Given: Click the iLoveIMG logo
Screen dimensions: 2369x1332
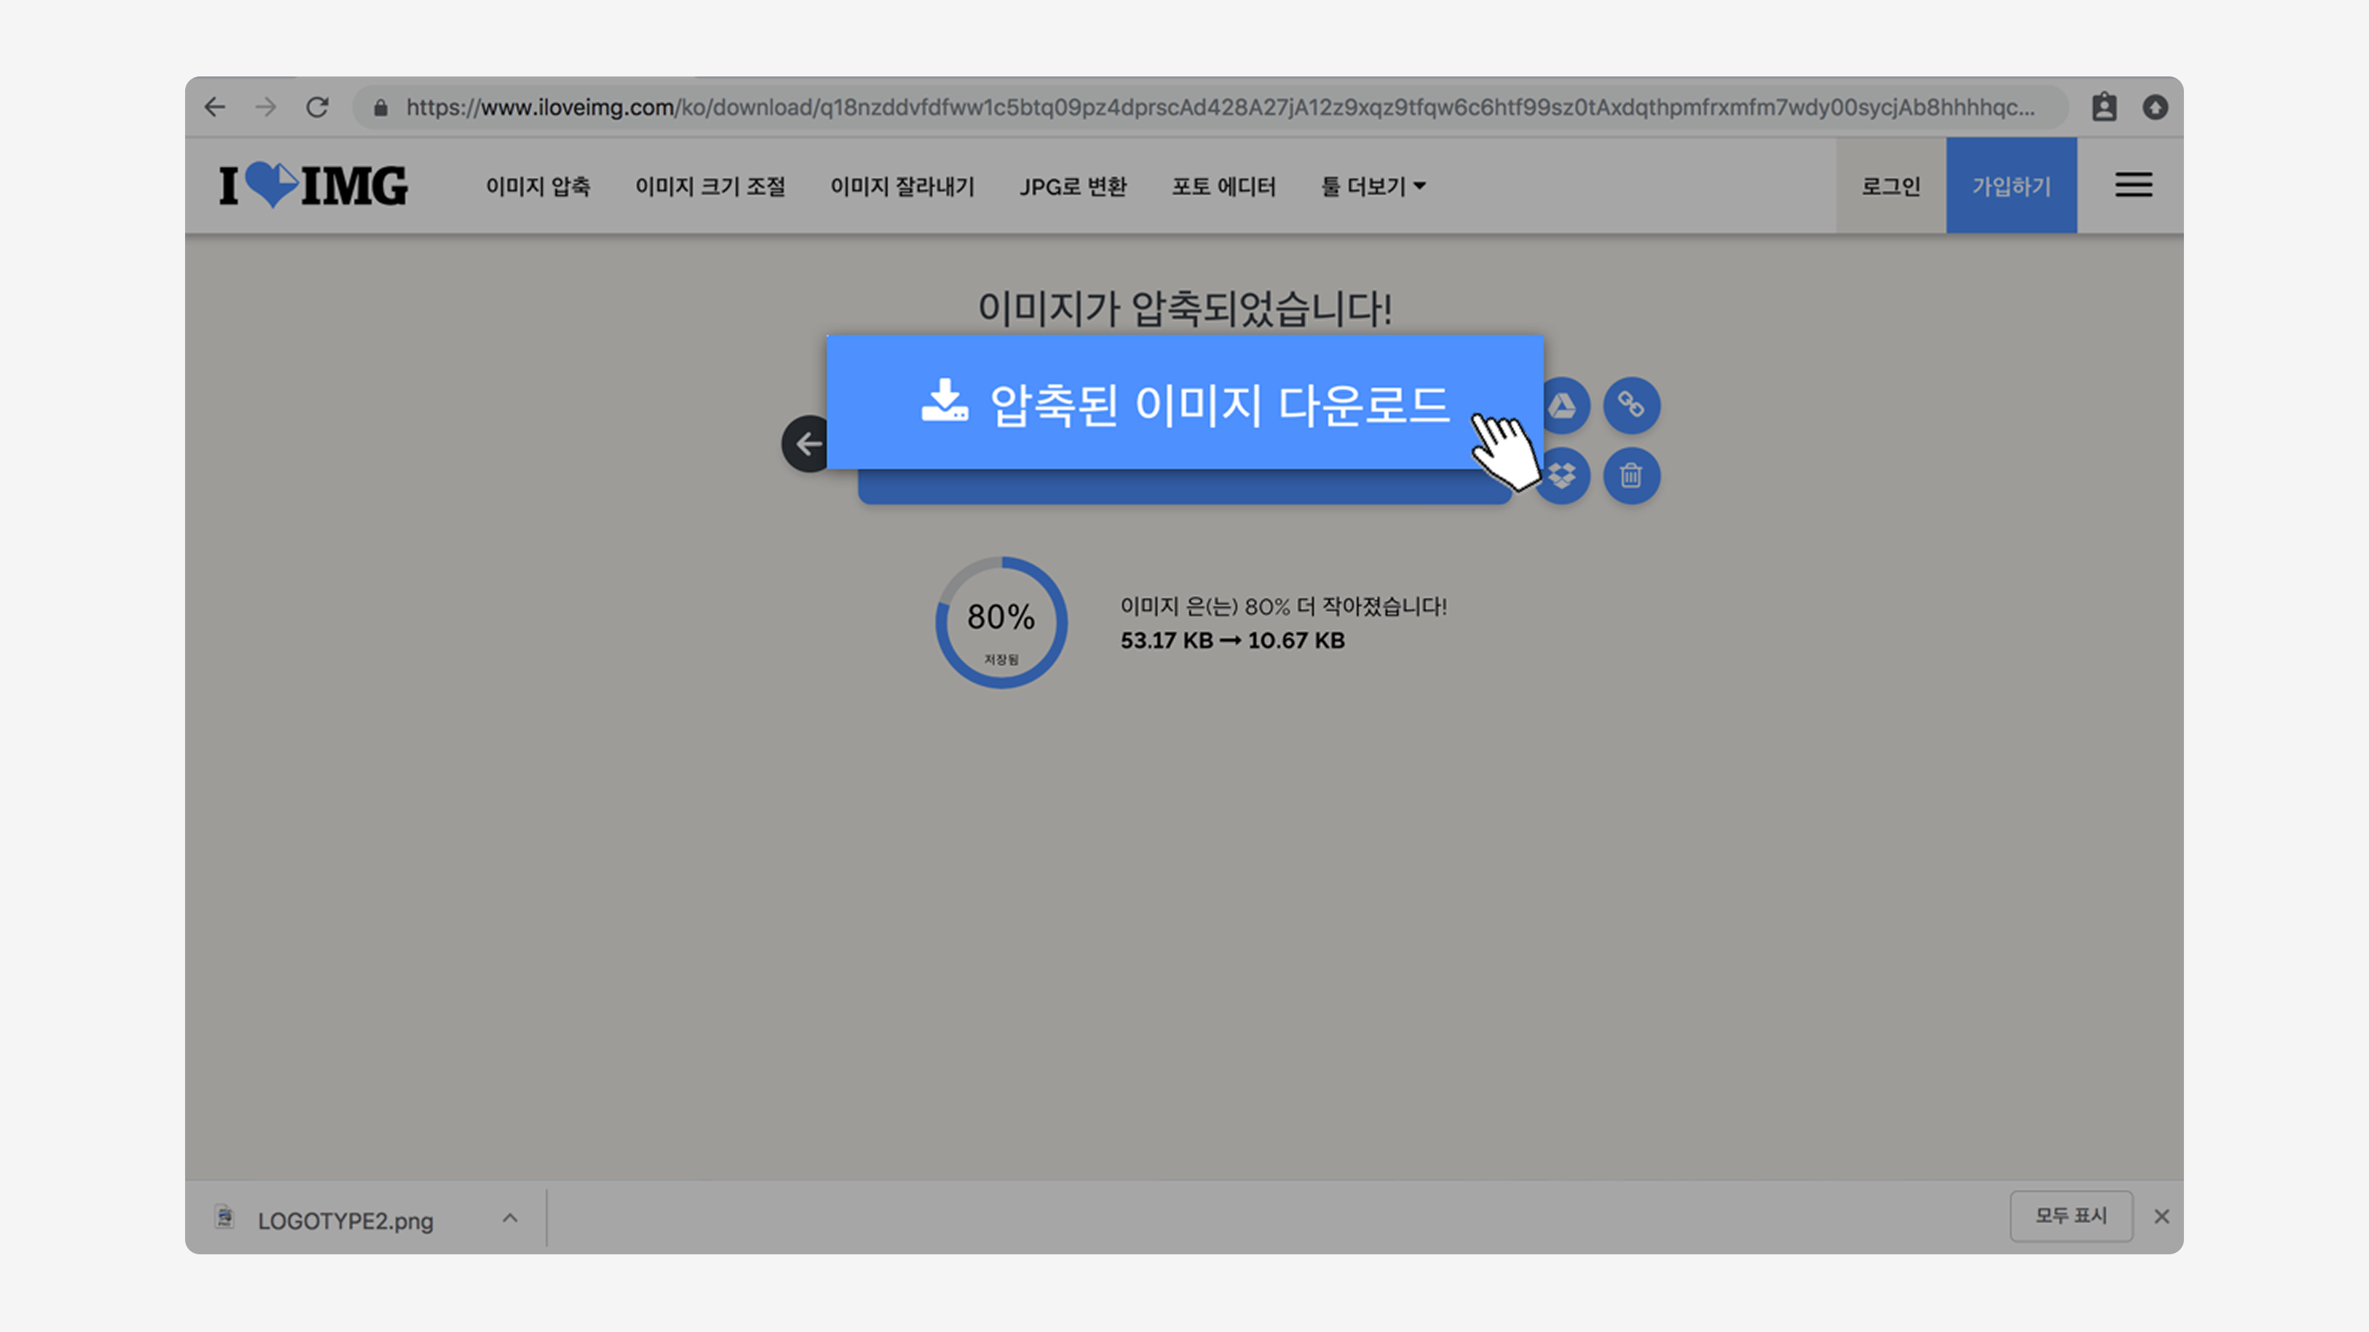Looking at the screenshot, I should (x=313, y=186).
